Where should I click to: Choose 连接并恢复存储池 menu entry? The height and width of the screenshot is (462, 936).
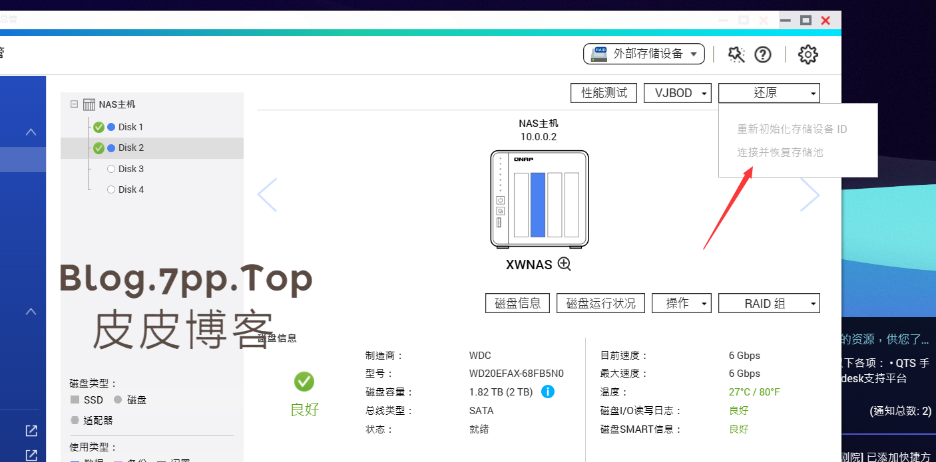click(x=780, y=152)
